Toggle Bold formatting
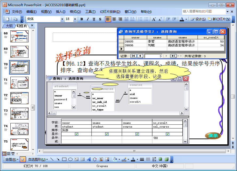The width and height of the screenshot is (237, 171). pos(82,19)
